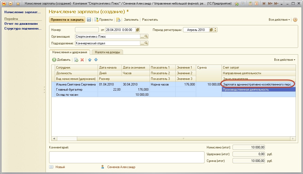
Task: Open calculator icon in title bar
Action: click(250, 4)
